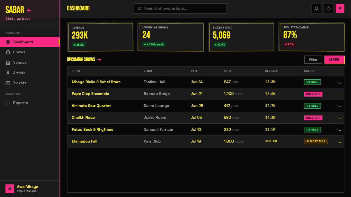Open more options for Mbaye Diallo row
This screenshot has width=351, height=197.
click(339, 82)
